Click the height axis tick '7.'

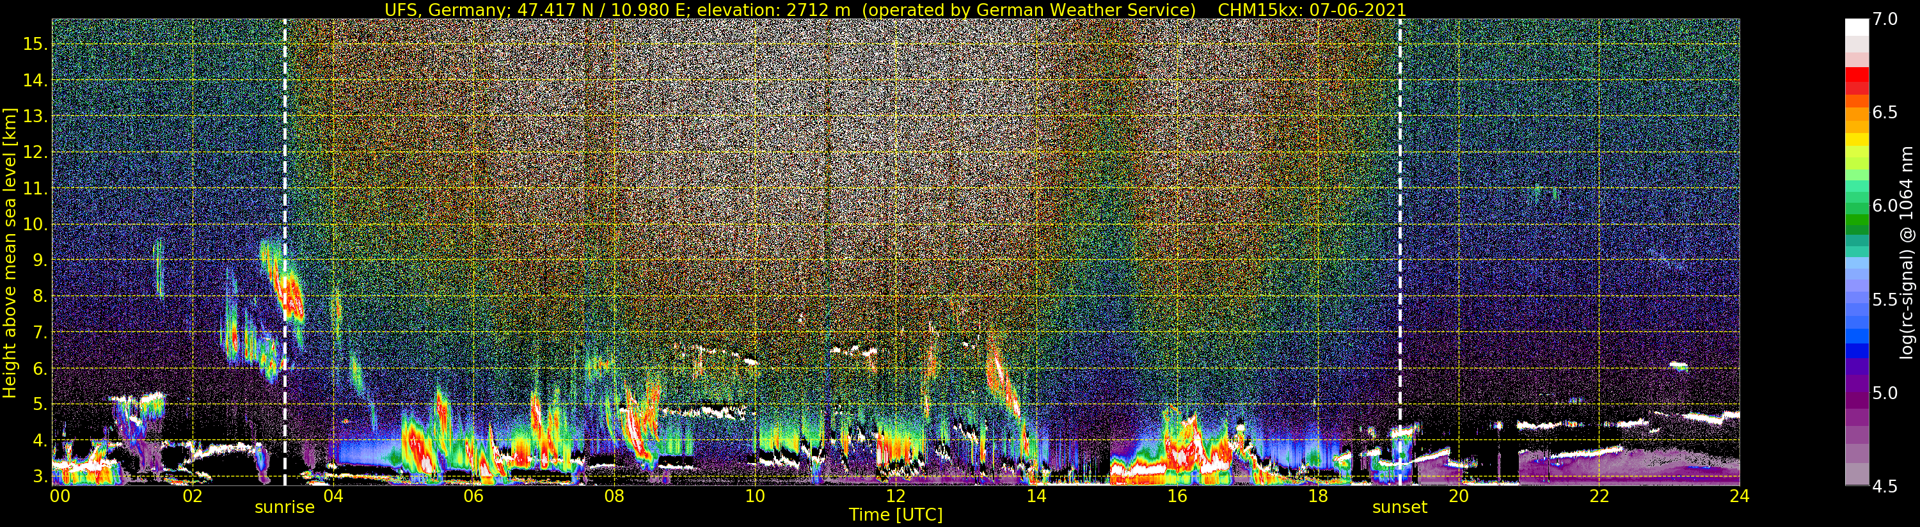[40, 333]
